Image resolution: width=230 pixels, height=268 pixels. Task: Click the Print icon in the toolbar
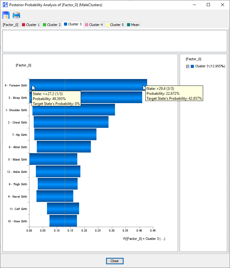click(x=16, y=15)
